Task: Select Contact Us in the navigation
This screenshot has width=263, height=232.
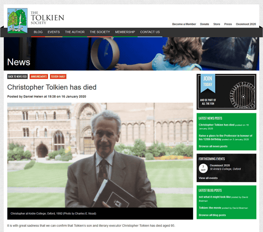Action: tap(150, 32)
